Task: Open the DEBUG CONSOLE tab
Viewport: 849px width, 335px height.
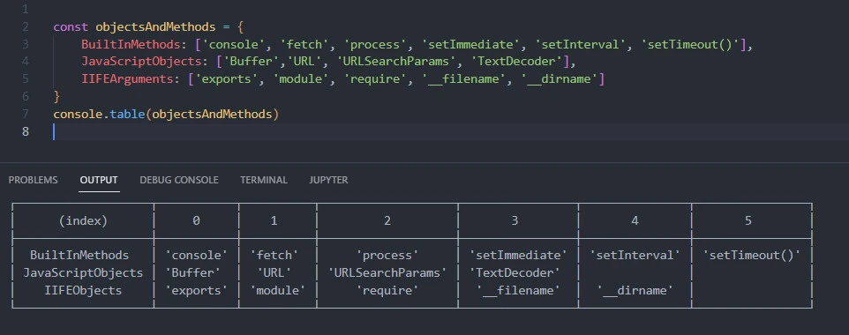Action: (179, 180)
